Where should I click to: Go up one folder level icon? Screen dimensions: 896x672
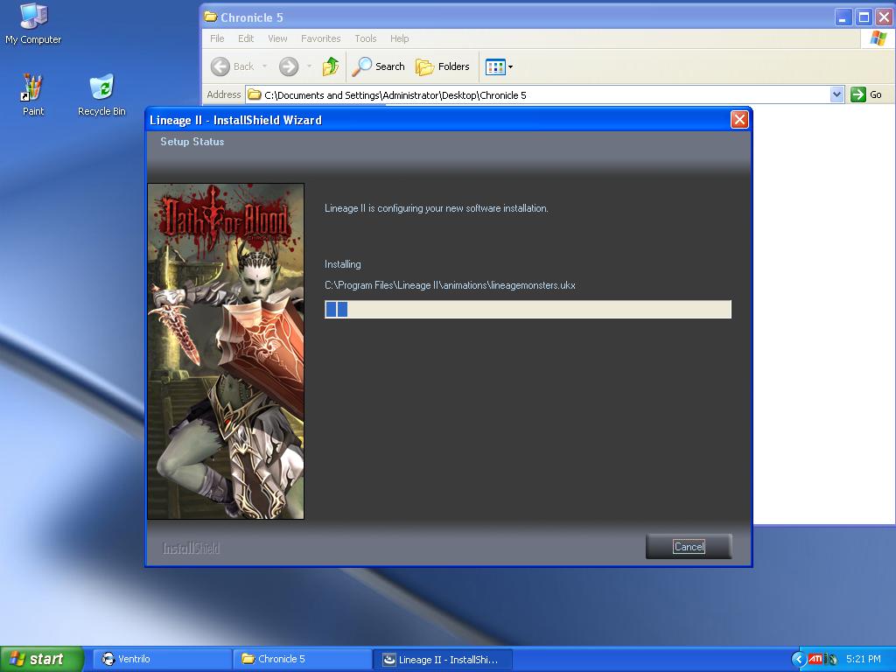coord(330,66)
